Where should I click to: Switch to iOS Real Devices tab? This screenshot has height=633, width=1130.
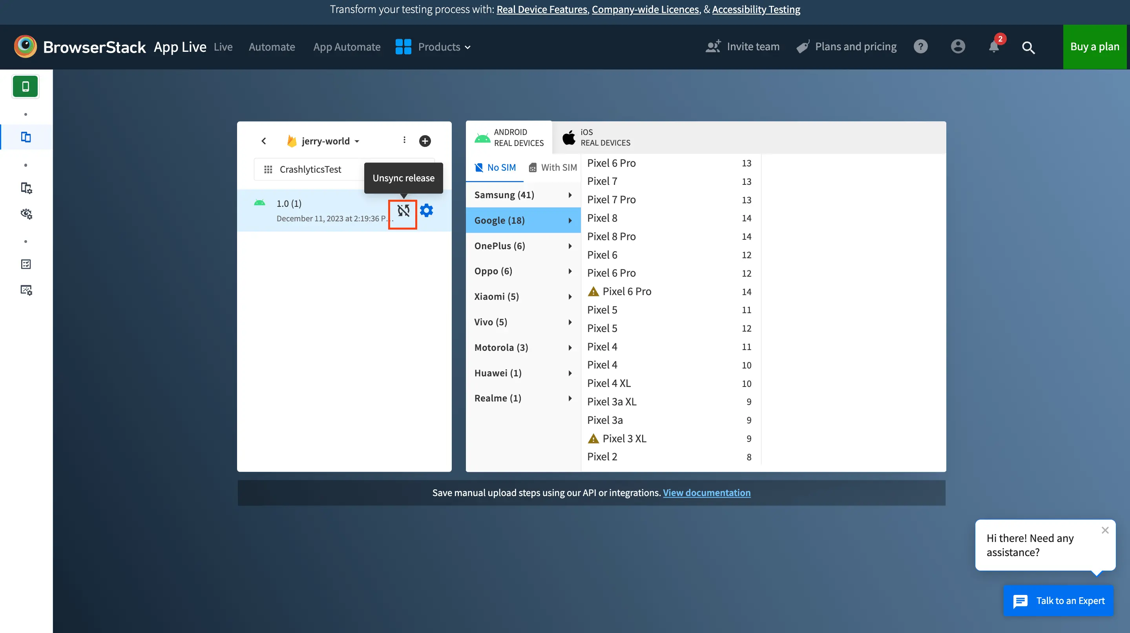pos(597,137)
